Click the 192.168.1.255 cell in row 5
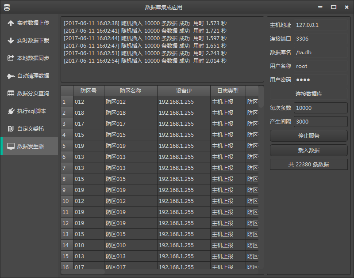The image size is (354, 278). [x=184, y=146]
